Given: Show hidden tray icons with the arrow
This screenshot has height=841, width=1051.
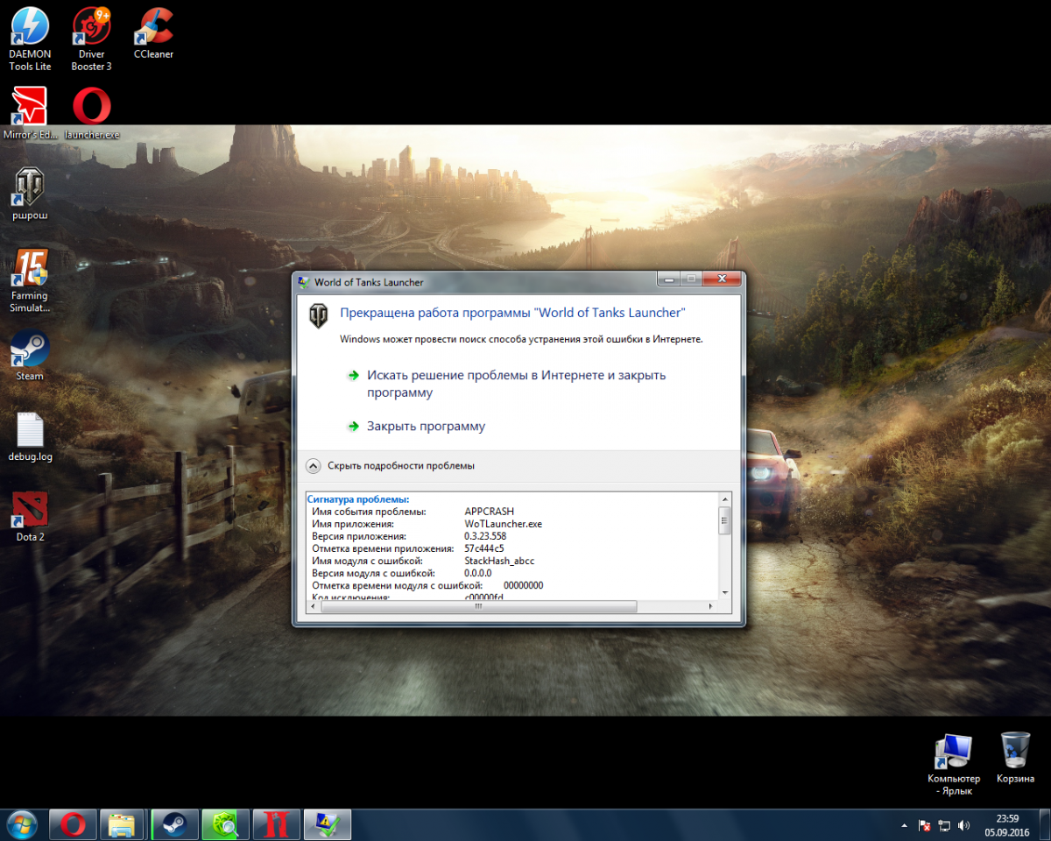Looking at the screenshot, I should pyautogui.click(x=904, y=825).
